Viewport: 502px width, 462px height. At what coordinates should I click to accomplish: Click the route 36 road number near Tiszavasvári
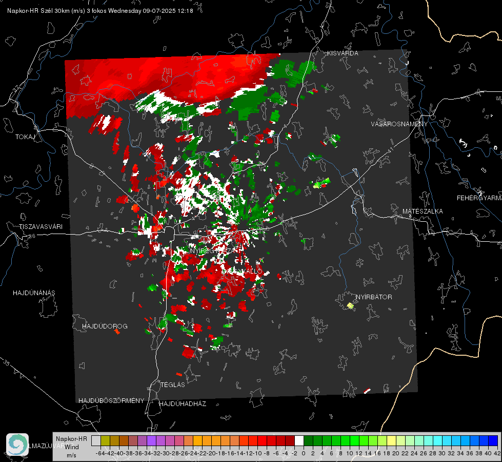(x=32, y=236)
